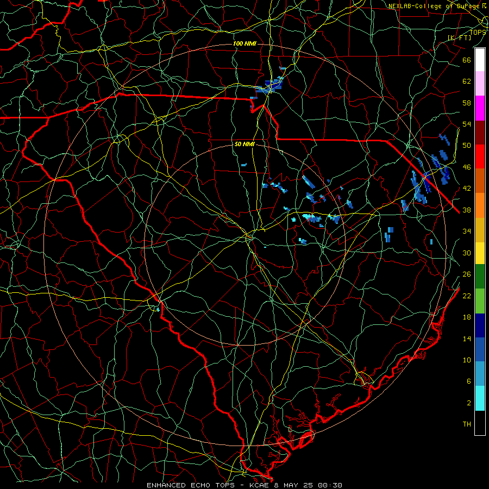Viewport: 489px width, 489px height.
Task: Click the 50 NMI range ring label
Action: click(244, 144)
